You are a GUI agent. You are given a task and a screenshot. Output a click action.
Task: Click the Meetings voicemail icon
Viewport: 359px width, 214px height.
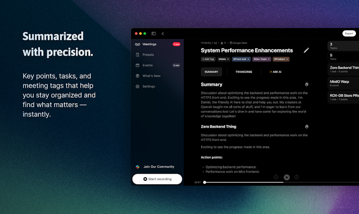pyautogui.click(x=137, y=44)
